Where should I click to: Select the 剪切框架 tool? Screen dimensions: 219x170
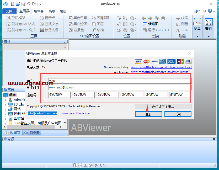[x=16, y=18]
